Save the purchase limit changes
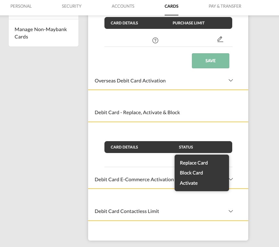The width and height of the screenshot is (279, 247). [210, 61]
